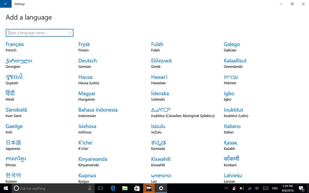Click the back arrow in Settings
Screen dimensions: 309x193
[6, 4]
